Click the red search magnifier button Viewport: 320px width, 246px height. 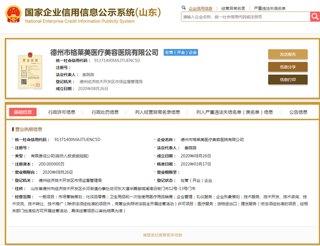[315, 17]
